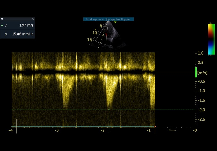Click the [m/s] velocity unit label
Screen dimensions: 217x151
coord(203,73)
